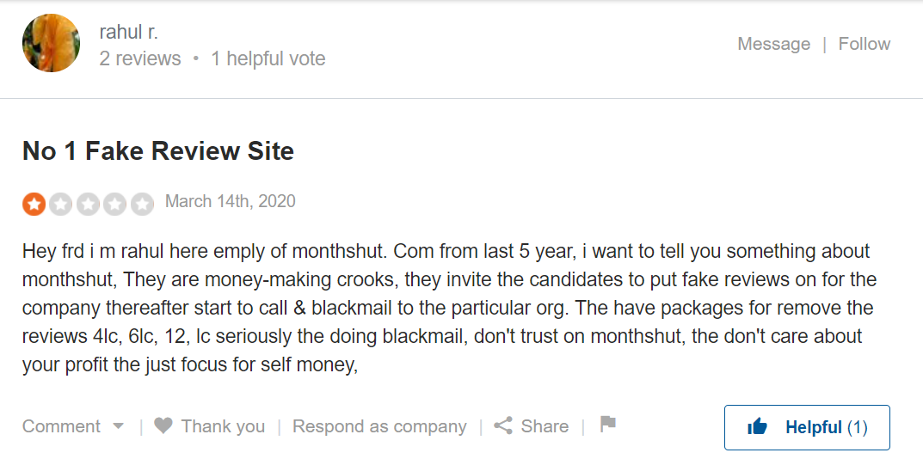Image resolution: width=923 pixels, height=465 pixels.
Task: Follow rahul r. via Follow link
Action: point(864,44)
